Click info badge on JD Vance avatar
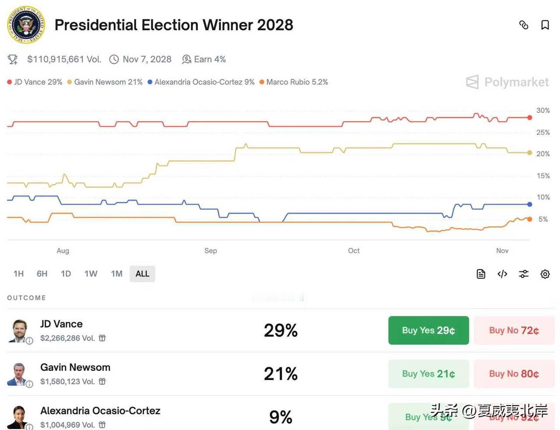Viewport: 560px width, 430px height. click(x=29, y=341)
